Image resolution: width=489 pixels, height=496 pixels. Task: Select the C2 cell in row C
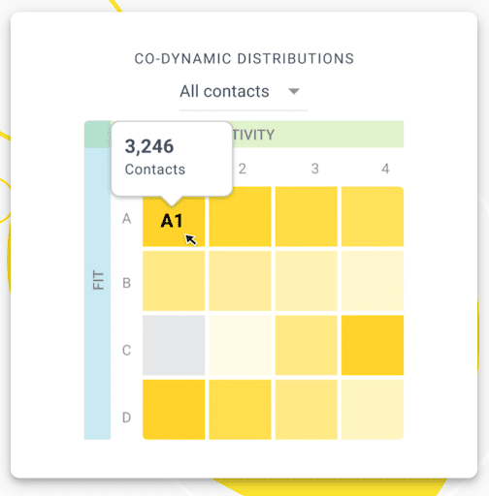[240, 345]
